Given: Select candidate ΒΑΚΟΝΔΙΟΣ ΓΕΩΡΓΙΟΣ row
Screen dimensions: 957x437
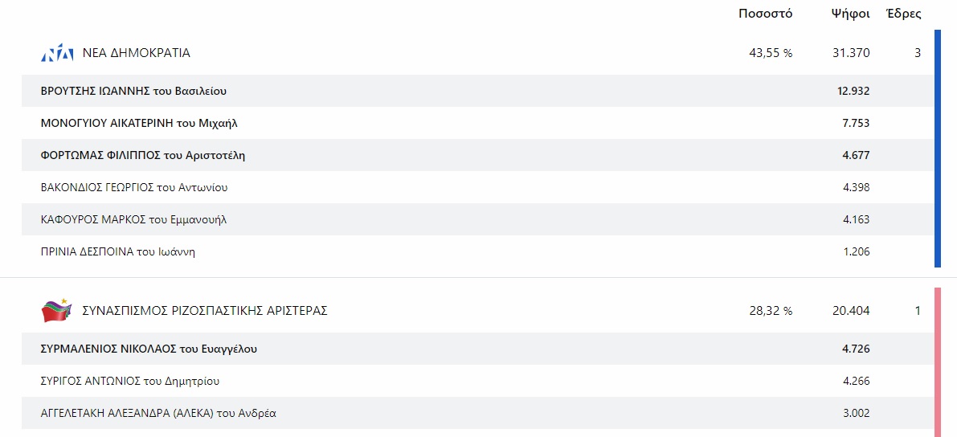Looking at the screenshot, I should pyautogui.click(x=134, y=187).
